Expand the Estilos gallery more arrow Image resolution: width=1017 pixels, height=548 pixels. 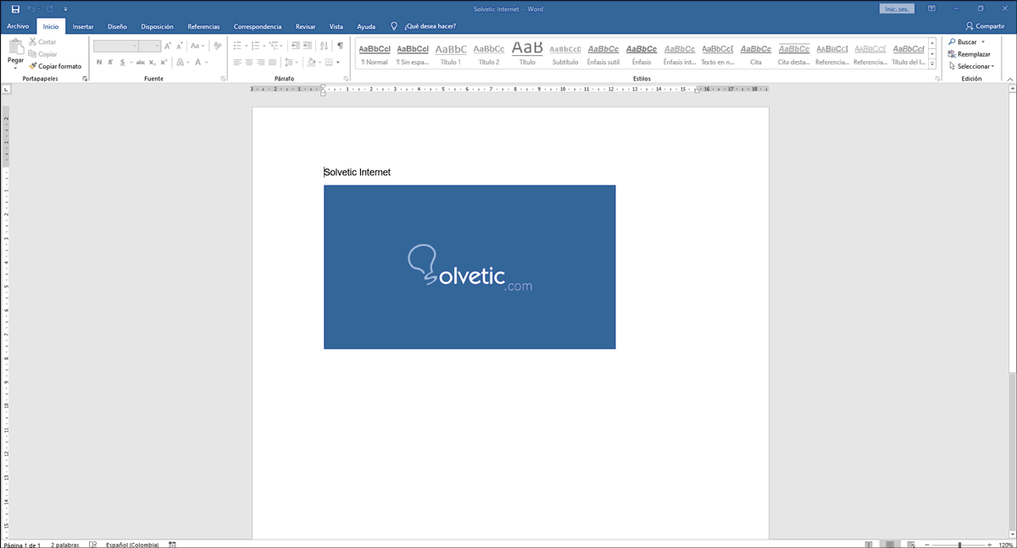coord(934,64)
